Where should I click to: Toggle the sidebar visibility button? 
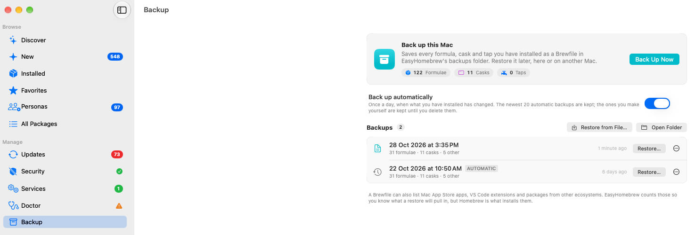click(x=122, y=10)
